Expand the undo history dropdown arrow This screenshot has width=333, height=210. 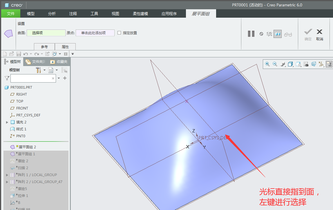pos(31,54)
